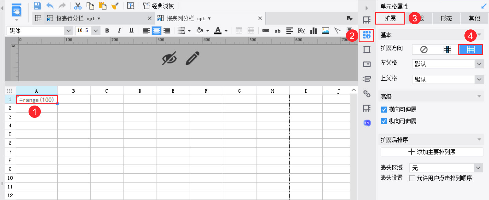Viewport: 489px width, 200px height.
Task: Open the floating element sidebar icon
Action: [367, 50]
